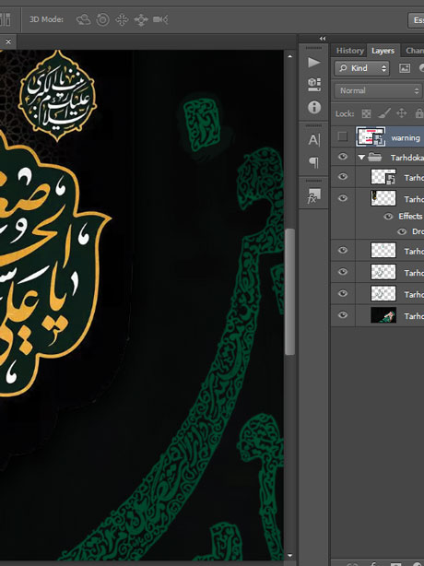Click the warning layer thumbnail
This screenshot has width=424, height=566.
pyautogui.click(x=371, y=136)
